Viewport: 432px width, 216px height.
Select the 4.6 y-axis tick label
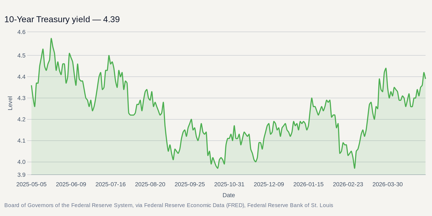click(x=22, y=32)
